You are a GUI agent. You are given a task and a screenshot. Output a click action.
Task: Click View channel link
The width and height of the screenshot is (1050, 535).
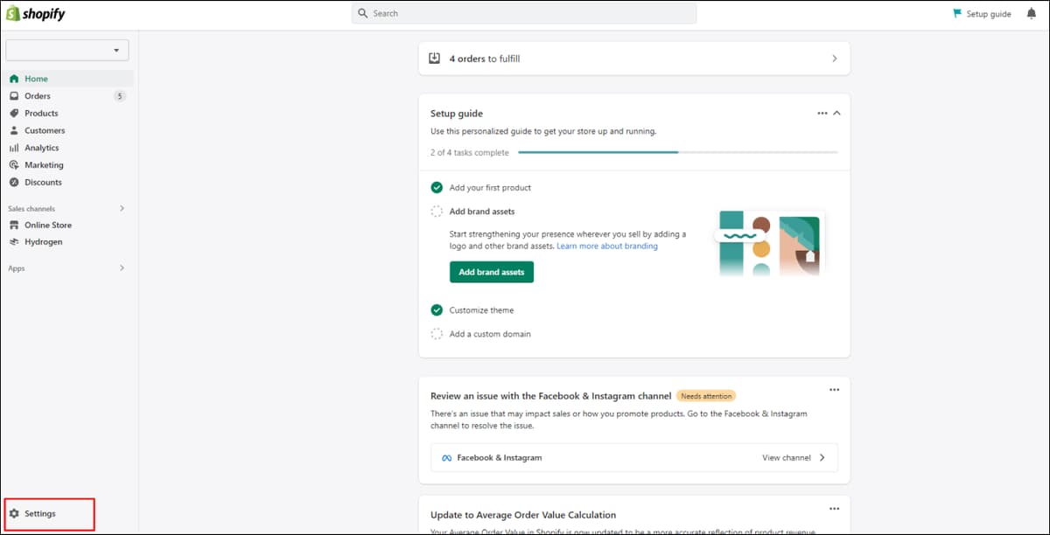click(787, 458)
